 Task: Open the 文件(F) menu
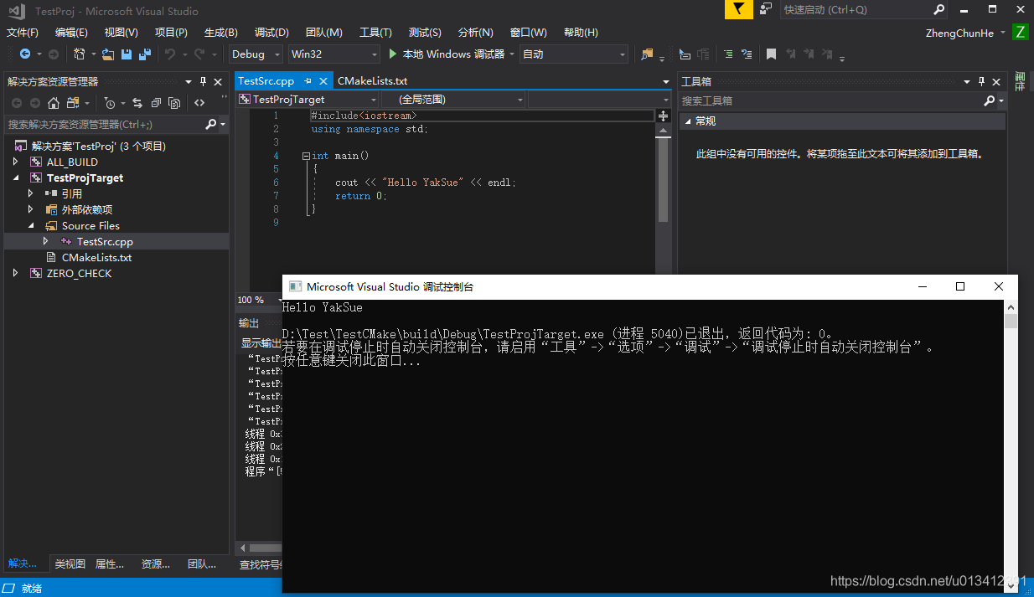click(23, 33)
